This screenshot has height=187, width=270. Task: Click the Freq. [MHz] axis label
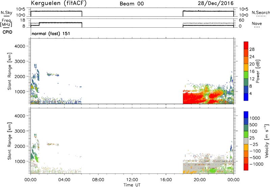pos(6,23)
